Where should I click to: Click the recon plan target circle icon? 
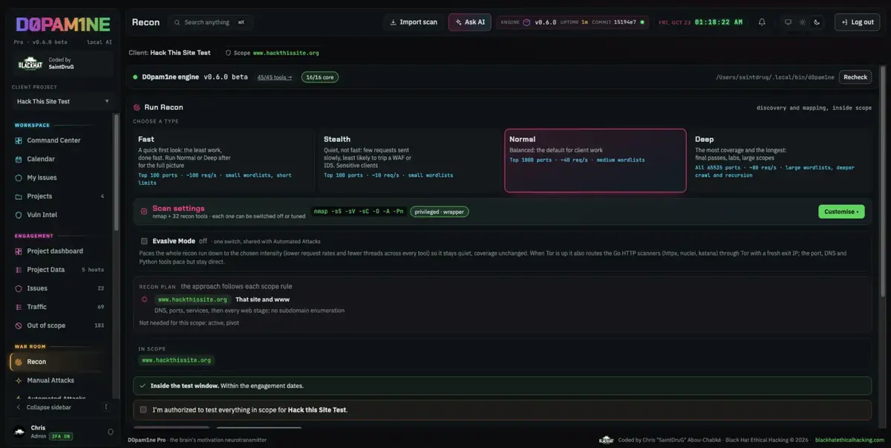tap(145, 299)
